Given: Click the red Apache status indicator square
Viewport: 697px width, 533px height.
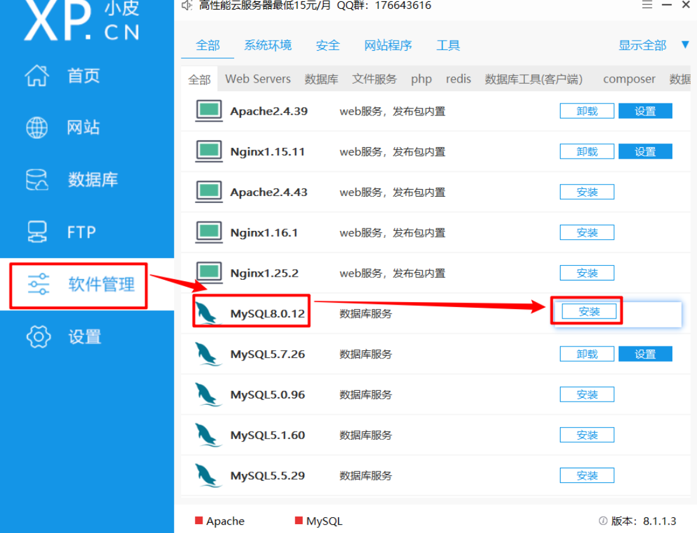Looking at the screenshot, I should (x=199, y=520).
